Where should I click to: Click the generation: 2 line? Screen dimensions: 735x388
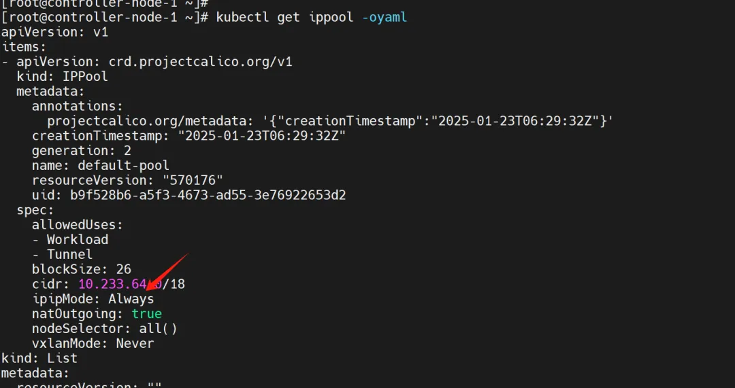[81, 150]
